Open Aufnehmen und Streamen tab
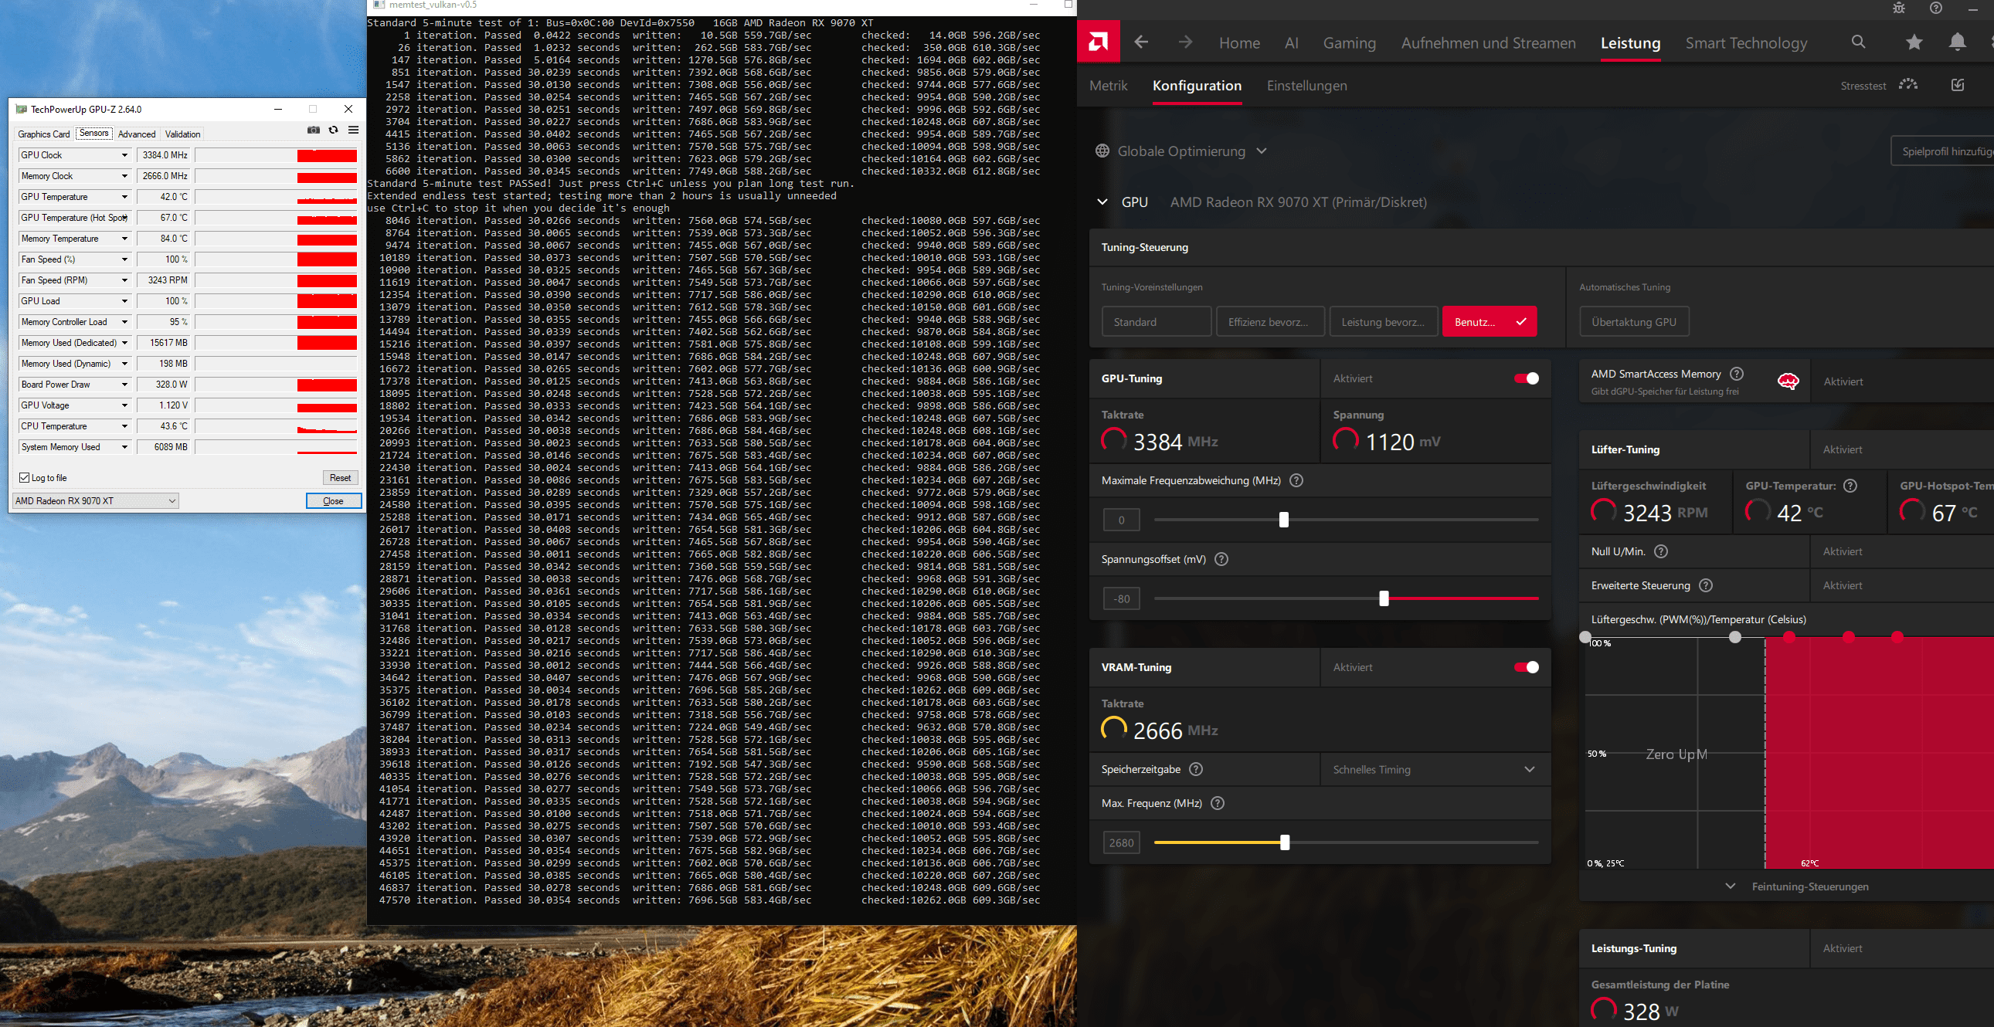 (x=1488, y=43)
